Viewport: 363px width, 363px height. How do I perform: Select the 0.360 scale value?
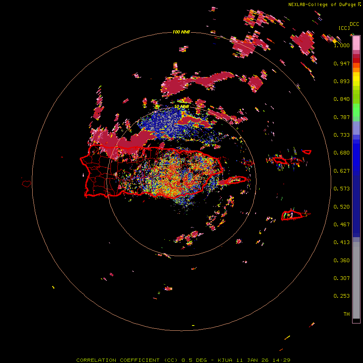point(342,261)
